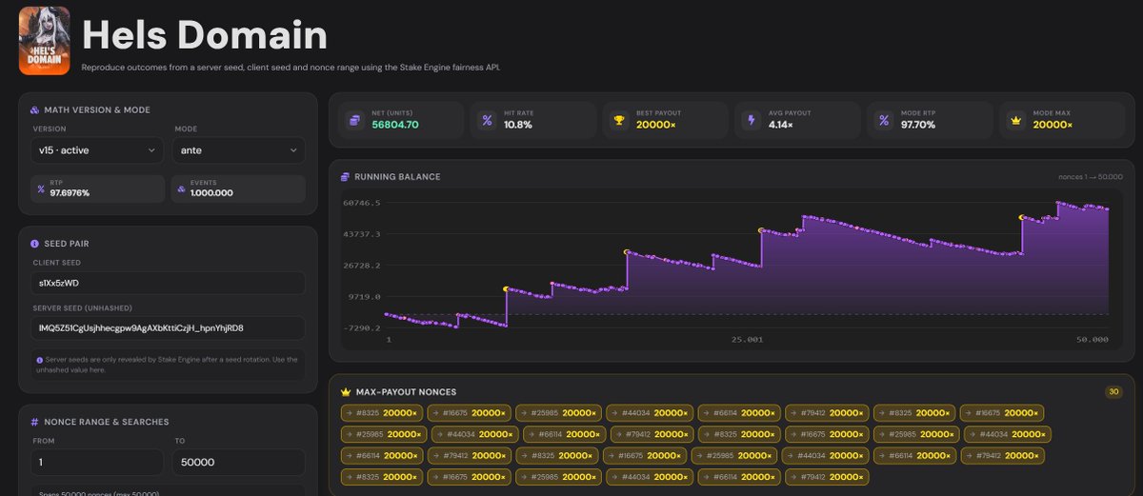This screenshot has height=496, width=1143.
Task: Click the 26728.2 y-axis label
Action: 363,266
